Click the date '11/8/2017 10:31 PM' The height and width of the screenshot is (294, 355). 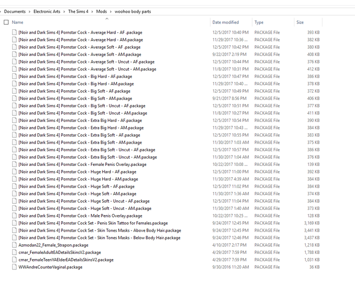coord(230,69)
